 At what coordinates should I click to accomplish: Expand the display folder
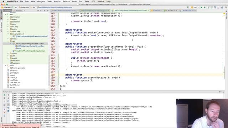(8, 27)
